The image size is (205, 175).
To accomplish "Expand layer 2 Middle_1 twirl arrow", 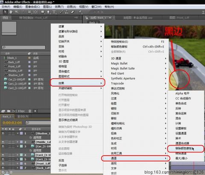I will tap(18, 142).
